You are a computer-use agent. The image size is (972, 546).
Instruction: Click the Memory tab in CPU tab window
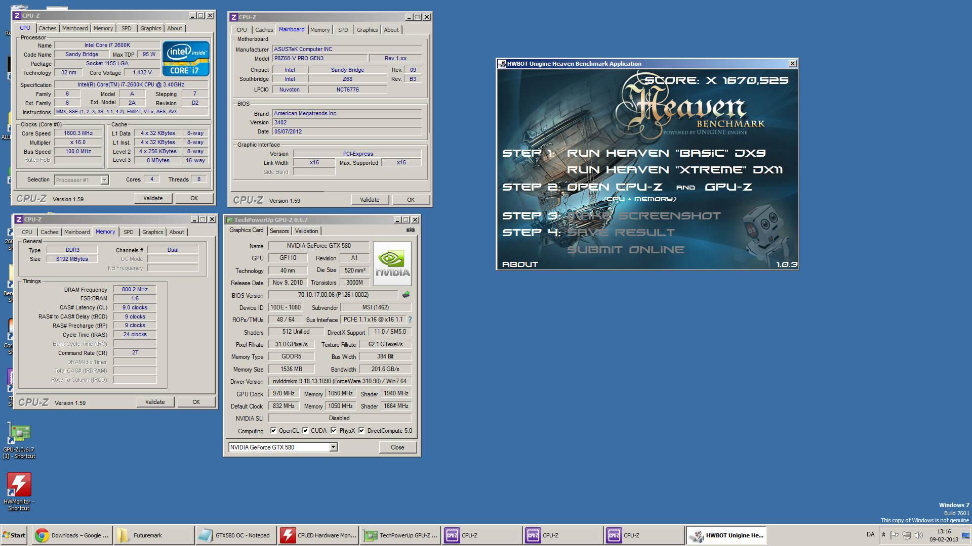103,28
